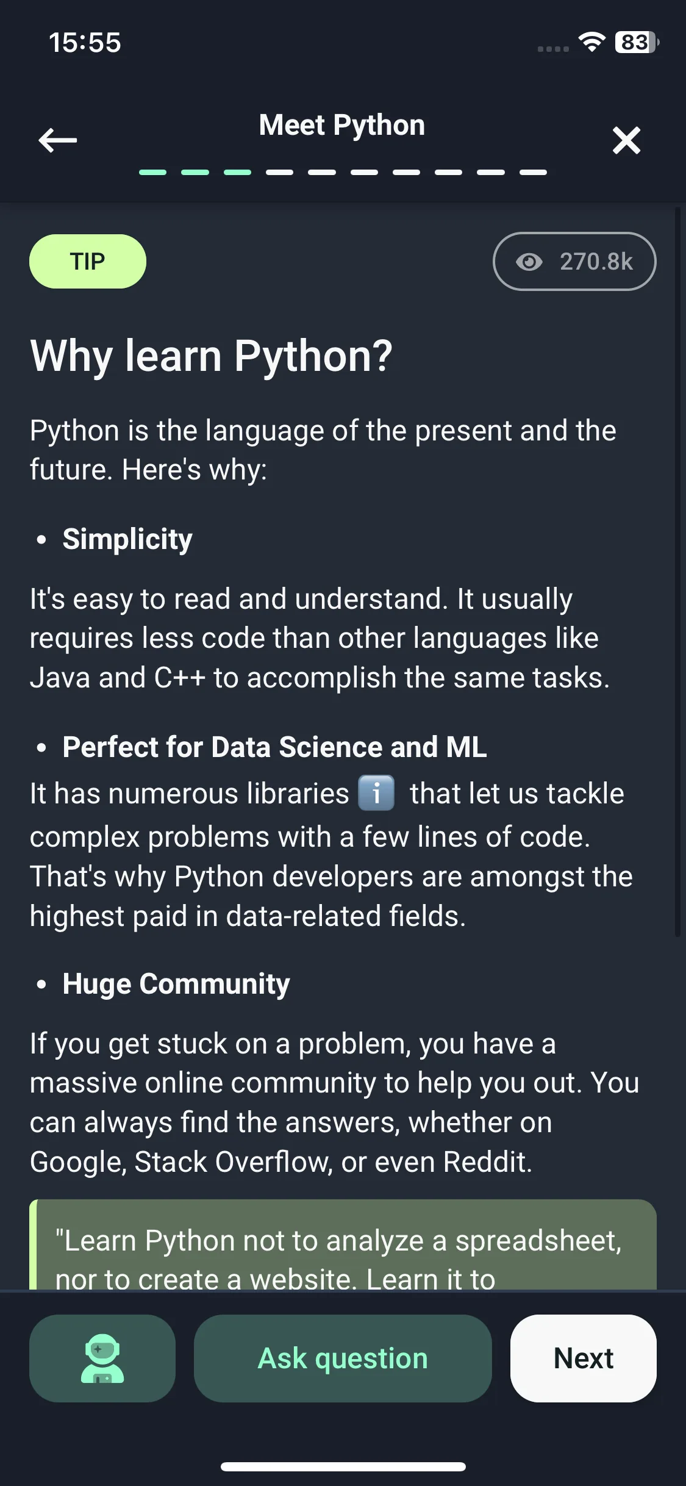The width and height of the screenshot is (686, 1486).
Task: Select the third green progress dash
Action: [237, 173]
